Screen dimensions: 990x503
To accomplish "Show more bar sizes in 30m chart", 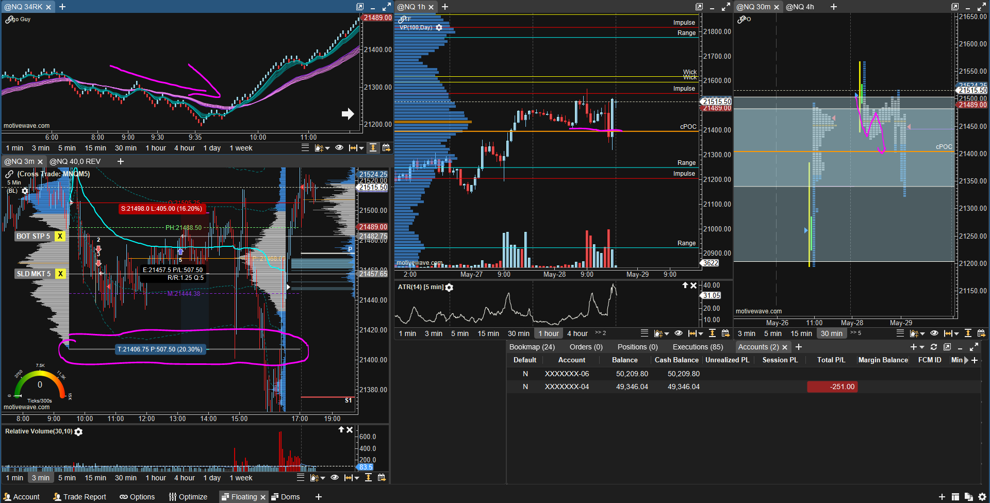I will tap(855, 333).
